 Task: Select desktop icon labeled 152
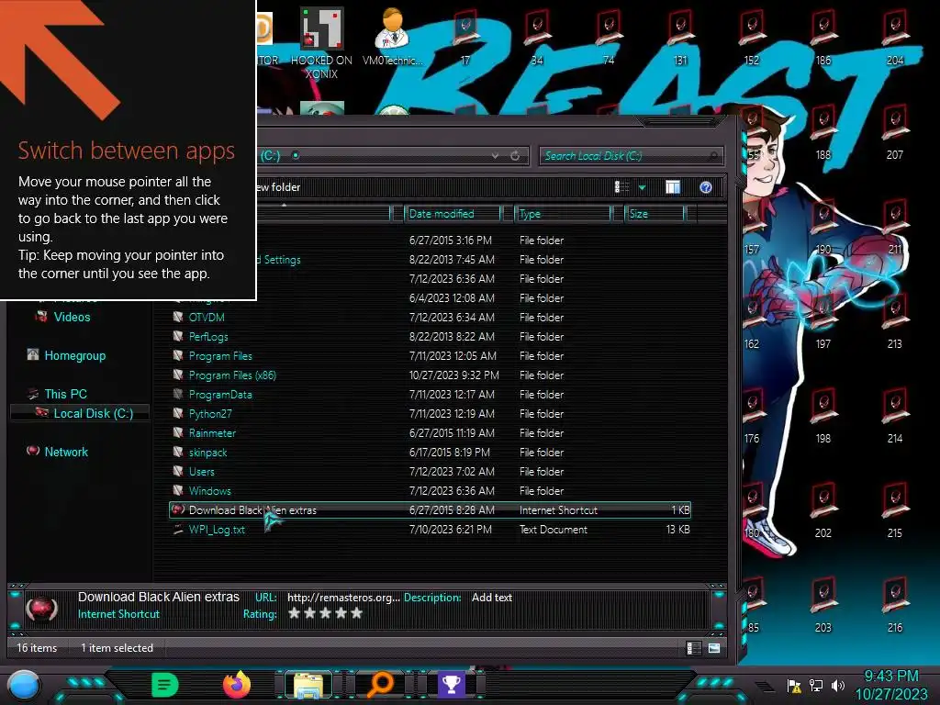(x=751, y=37)
